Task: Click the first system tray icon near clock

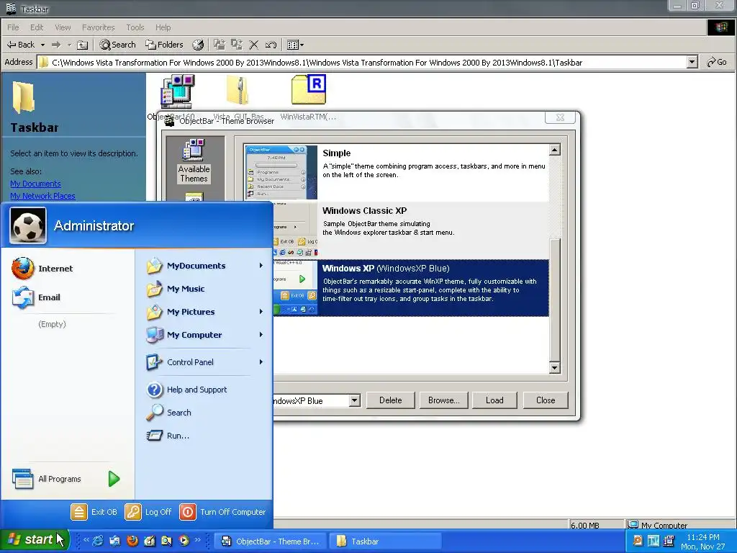Action: tap(638, 541)
